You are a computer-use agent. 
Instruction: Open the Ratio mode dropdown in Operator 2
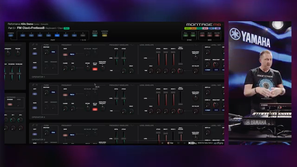click(72, 95)
